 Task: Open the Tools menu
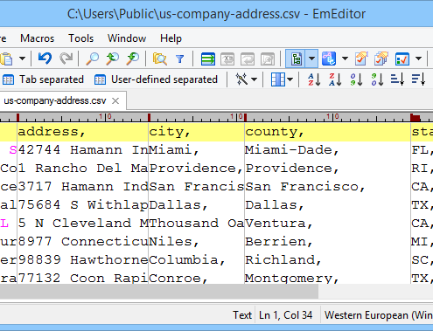pos(80,38)
